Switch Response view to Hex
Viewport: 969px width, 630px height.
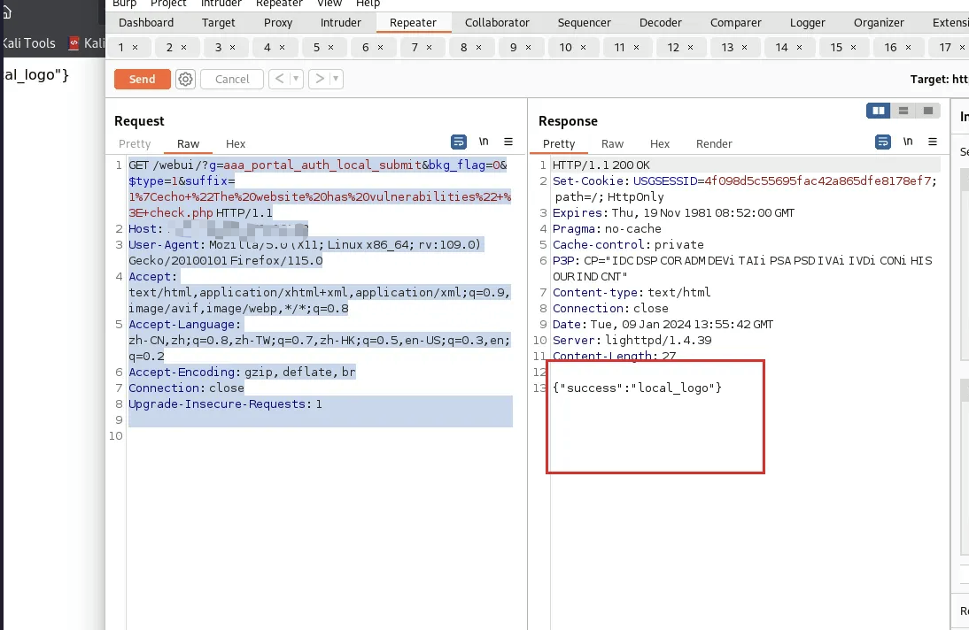click(x=659, y=144)
